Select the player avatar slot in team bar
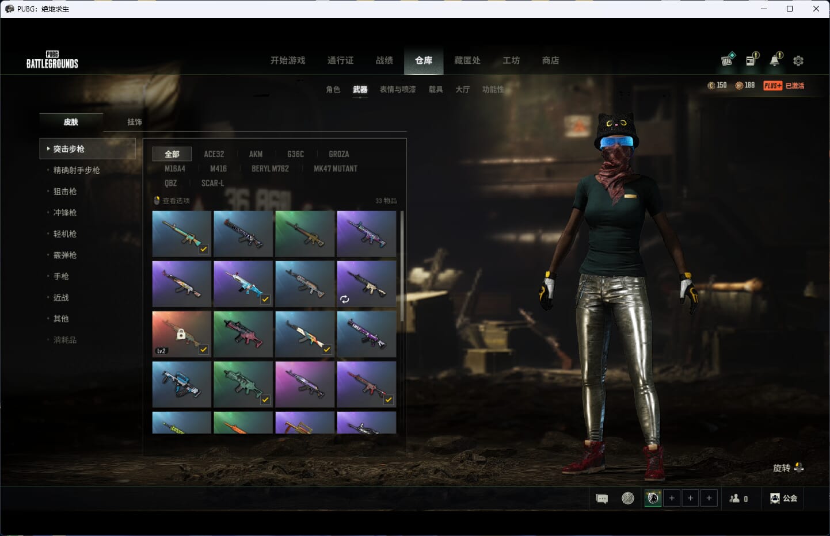The image size is (830, 536). click(x=653, y=498)
